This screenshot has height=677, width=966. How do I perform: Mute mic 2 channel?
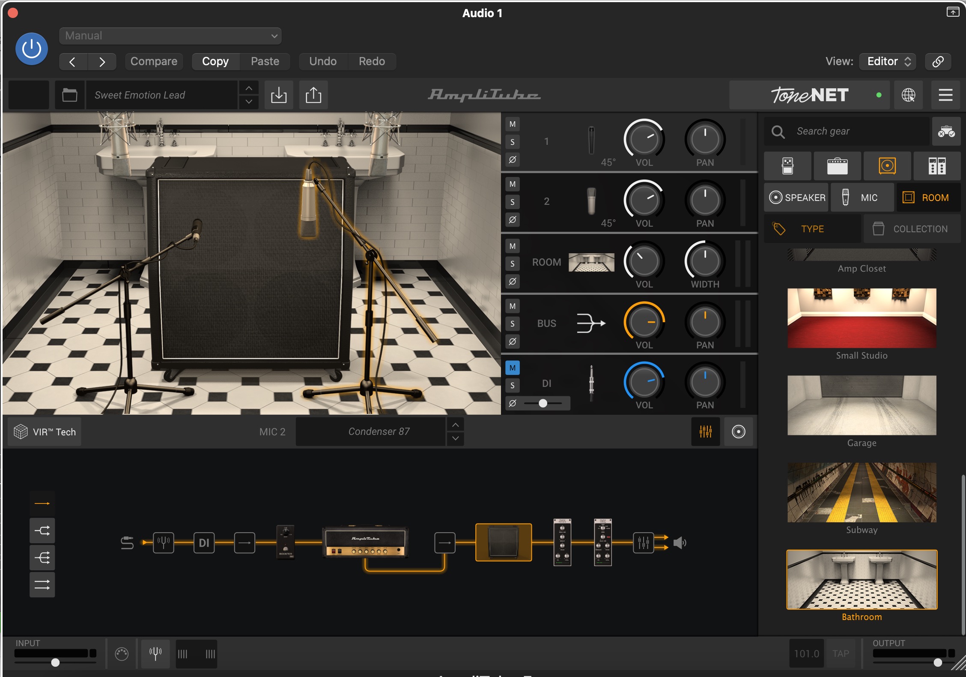513,184
